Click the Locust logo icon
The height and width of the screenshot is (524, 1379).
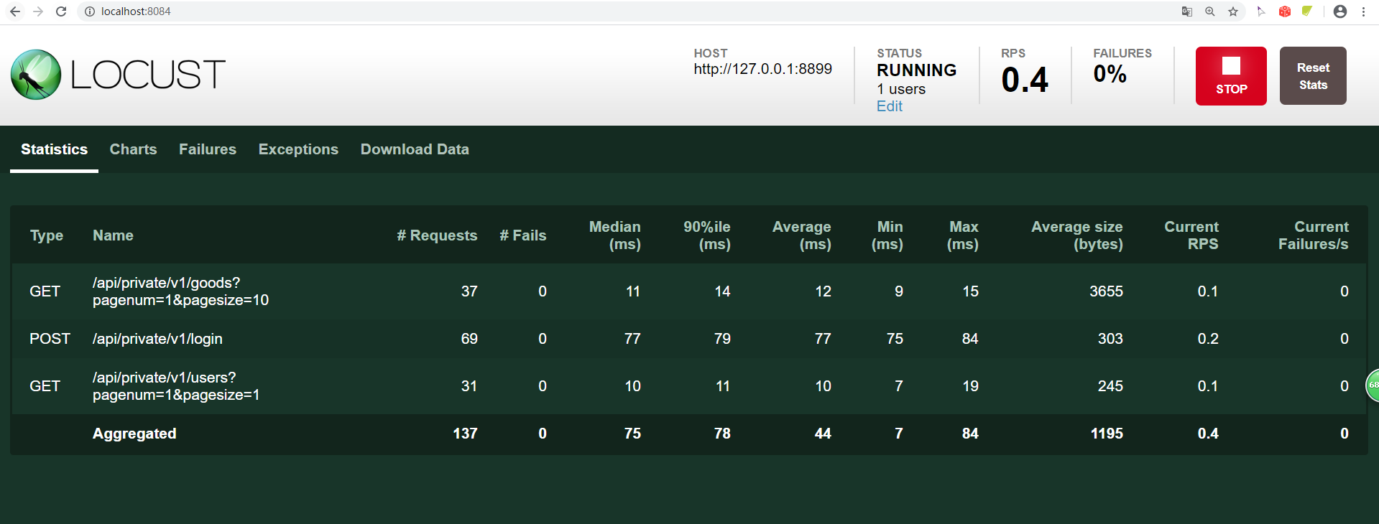[36, 75]
